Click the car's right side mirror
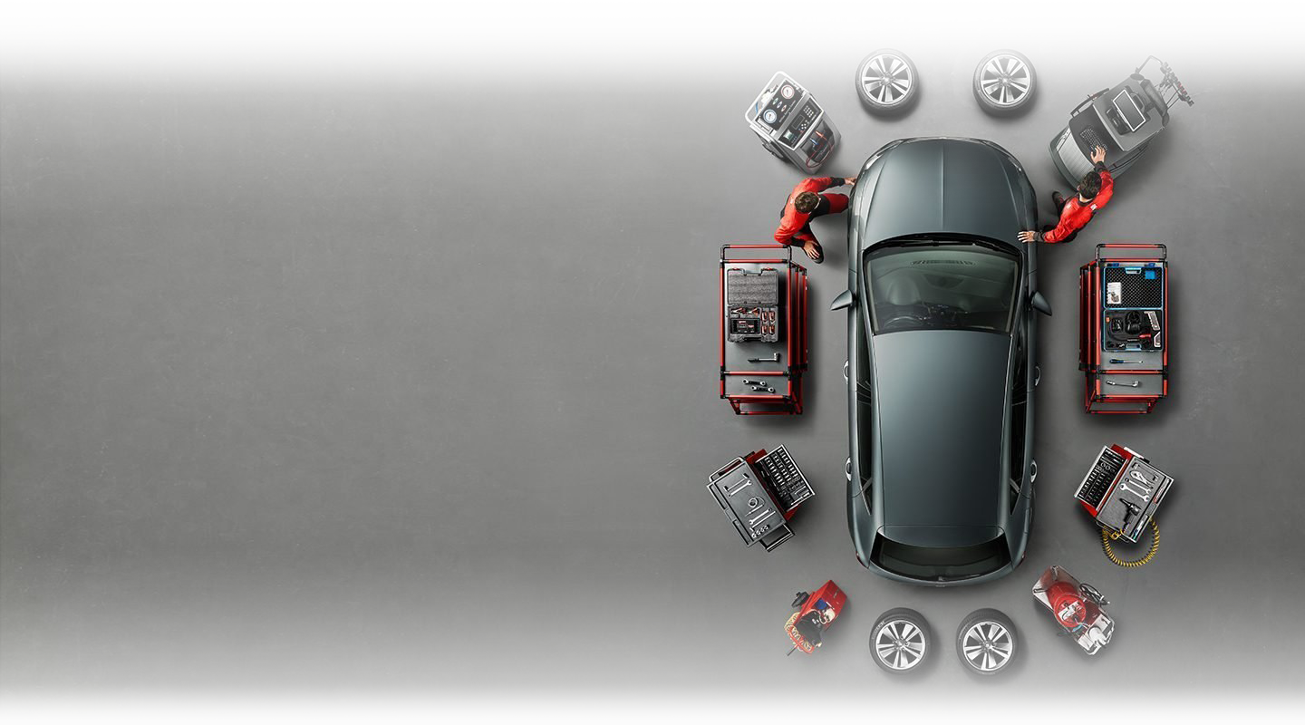The height and width of the screenshot is (725, 1305). (1041, 302)
